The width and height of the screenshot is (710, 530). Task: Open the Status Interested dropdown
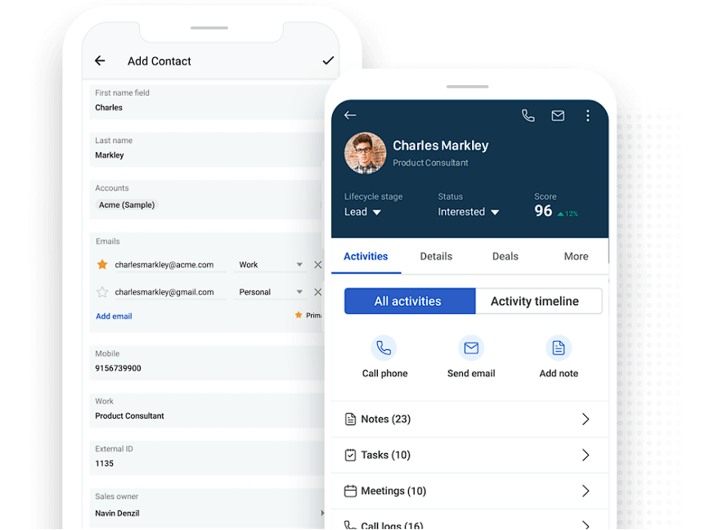point(469,212)
